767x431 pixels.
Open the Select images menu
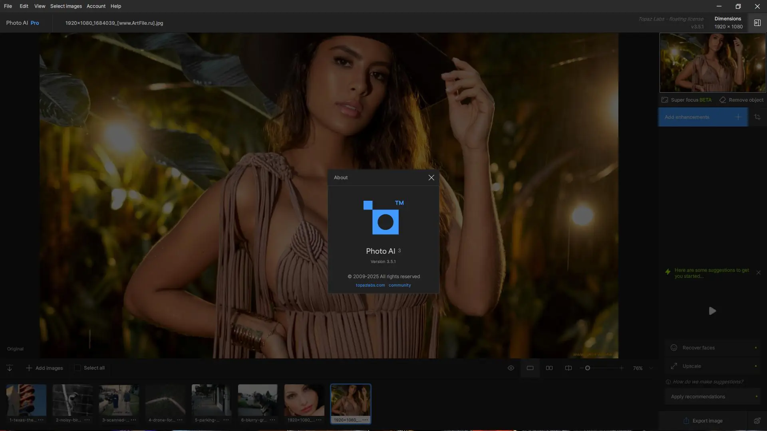(x=66, y=6)
